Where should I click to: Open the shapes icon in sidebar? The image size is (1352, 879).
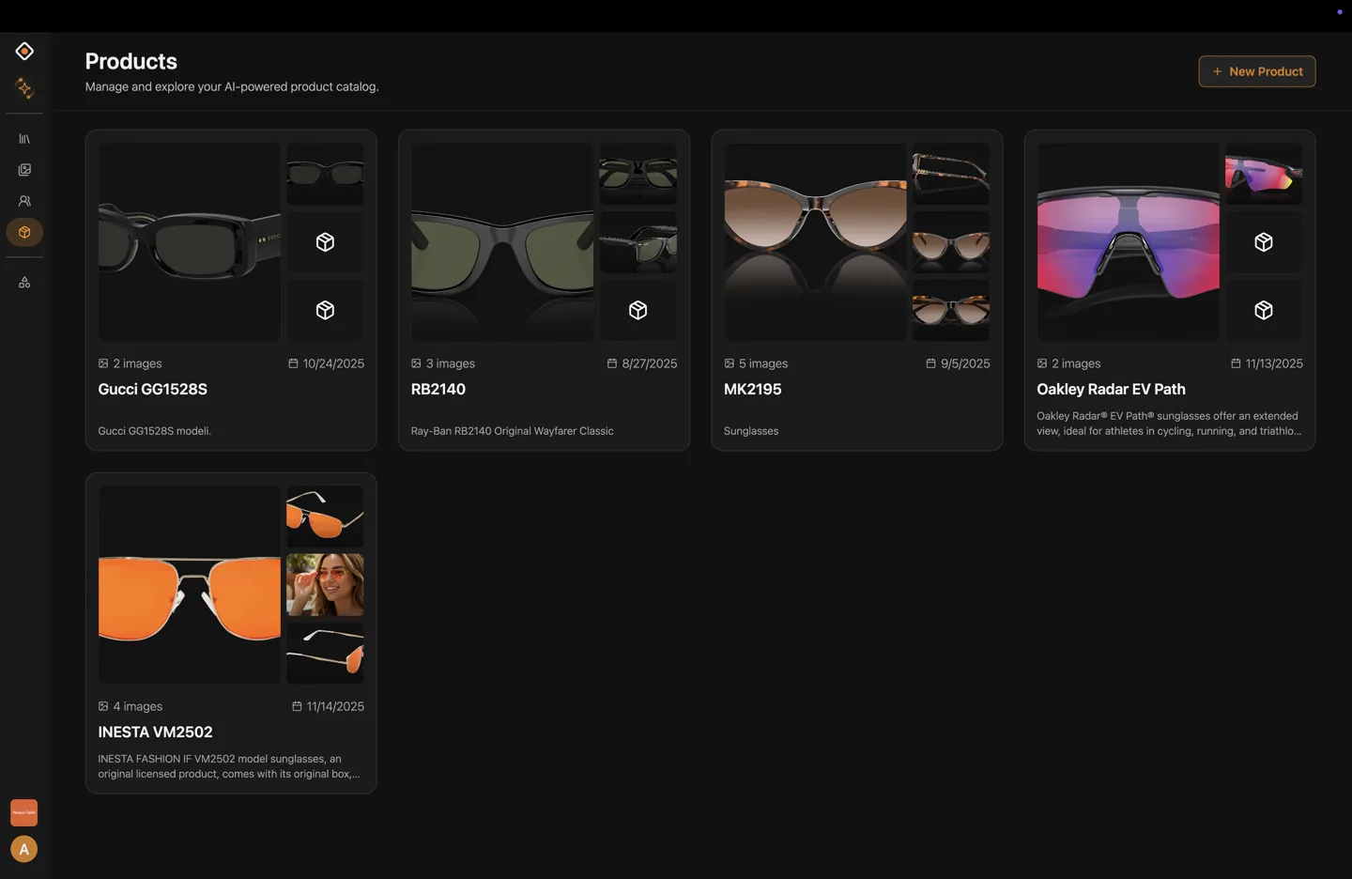pos(24,282)
